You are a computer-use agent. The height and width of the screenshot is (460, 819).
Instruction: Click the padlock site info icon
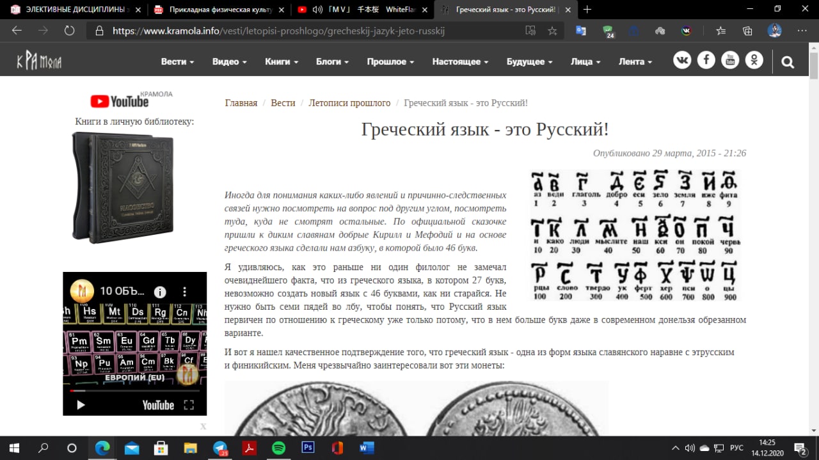(99, 30)
